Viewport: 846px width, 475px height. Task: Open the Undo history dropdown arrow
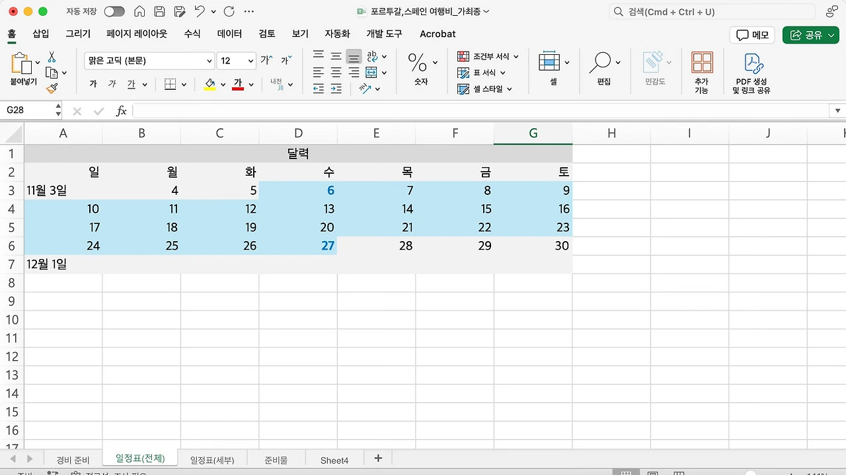(213, 12)
